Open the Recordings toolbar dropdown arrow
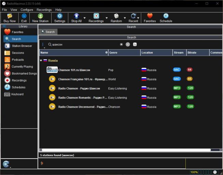The height and width of the screenshot is (175, 223). pos(107,18)
